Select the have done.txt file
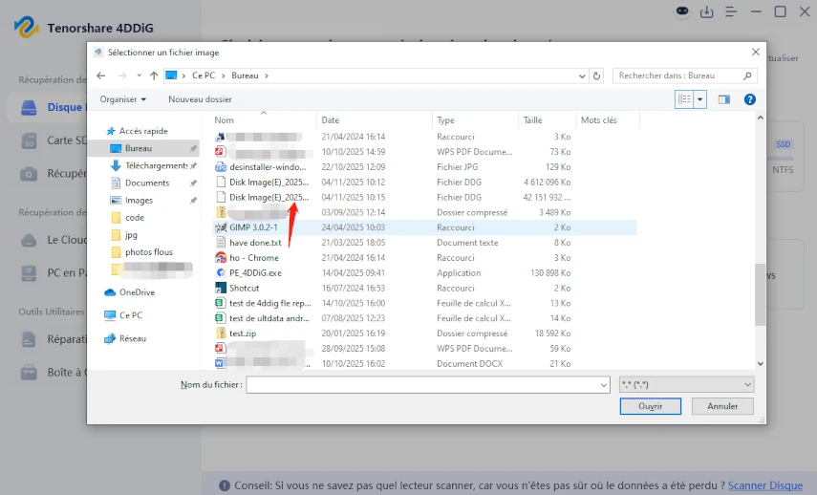This screenshot has height=495, width=817. click(x=255, y=243)
